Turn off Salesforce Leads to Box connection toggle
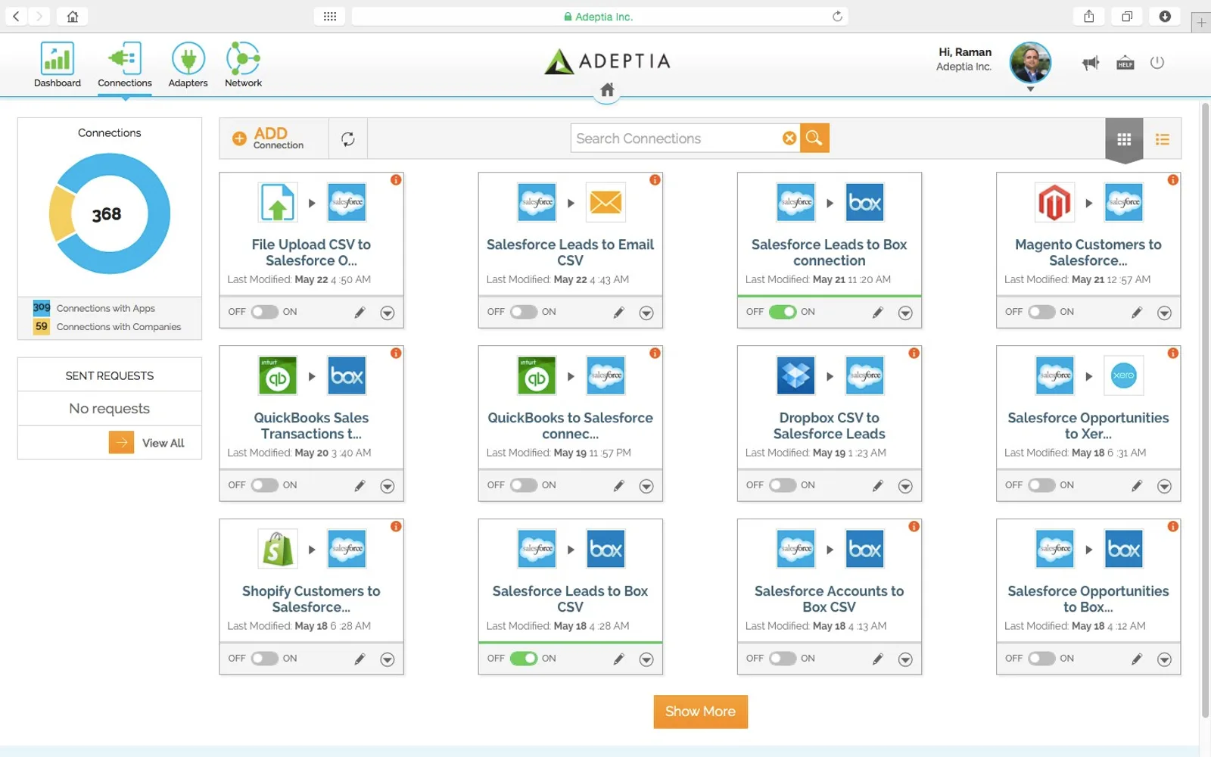1211x757 pixels. point(783,312)
